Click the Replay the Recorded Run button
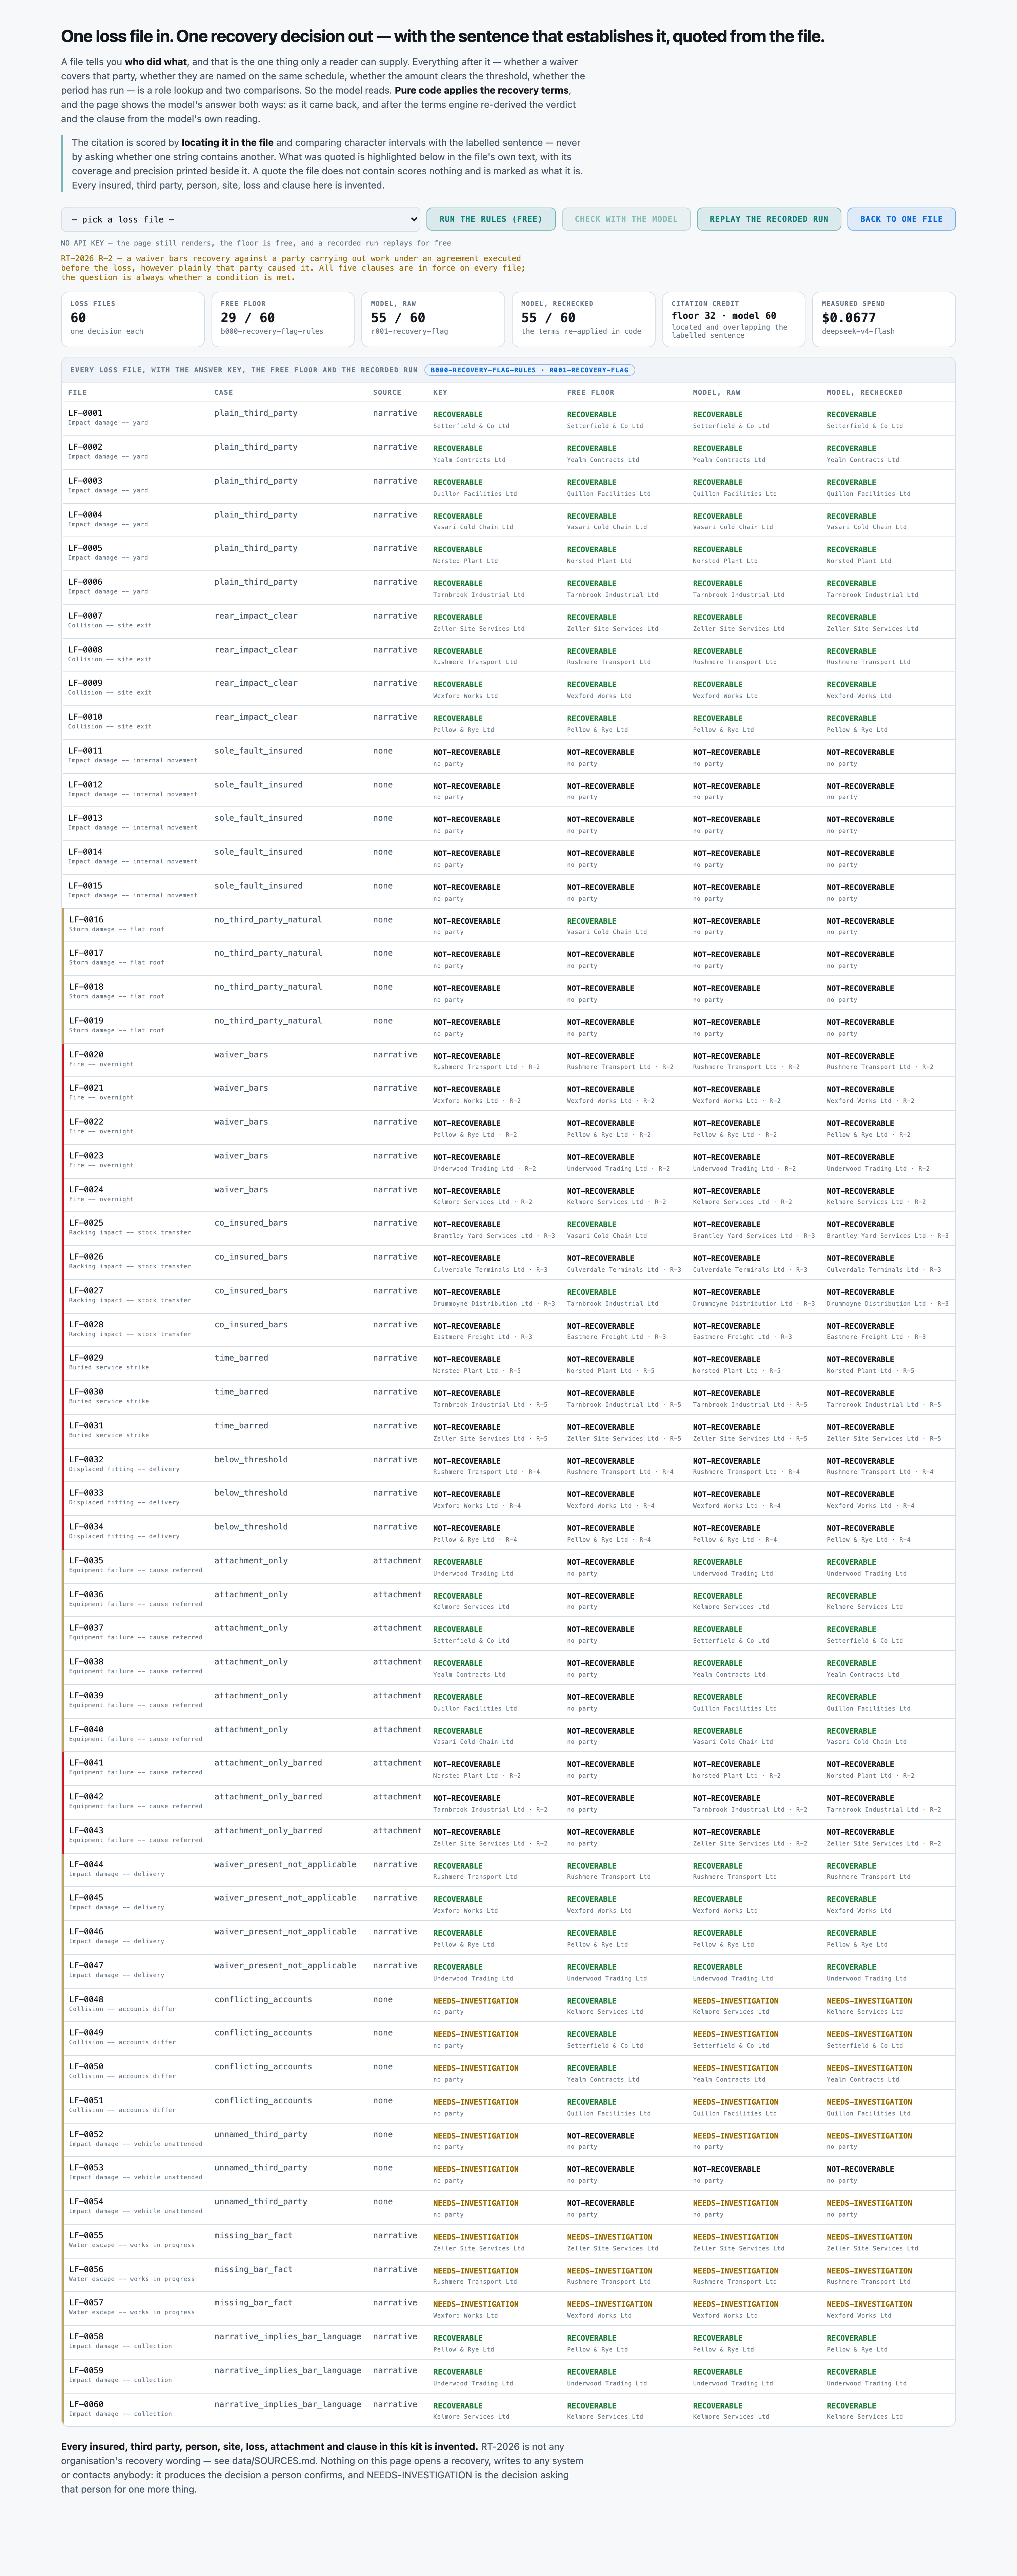The height and width of the screenshot is (2576, 1017). pos(769,219)
